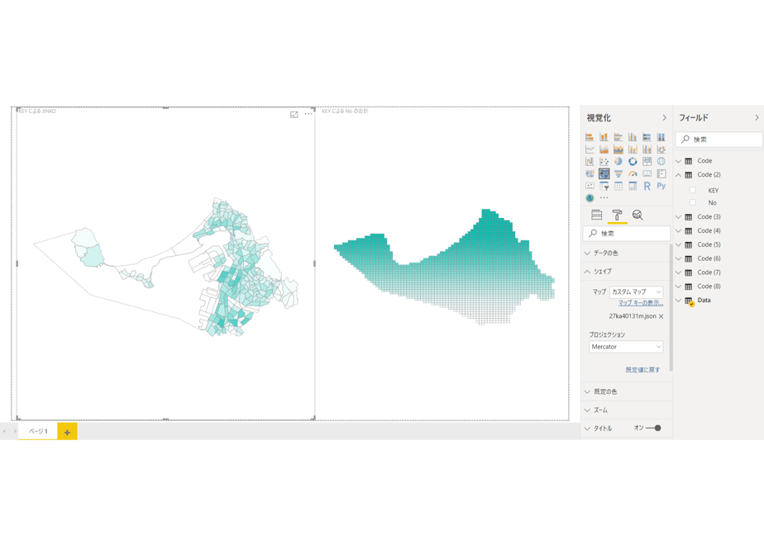
Task: Open the ページ 1 tab
Action: click(x=38, y=431)
